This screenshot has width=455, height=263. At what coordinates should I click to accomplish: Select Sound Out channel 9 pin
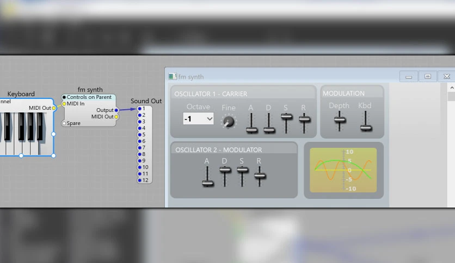pyautogui.click(x=139, y=161)
